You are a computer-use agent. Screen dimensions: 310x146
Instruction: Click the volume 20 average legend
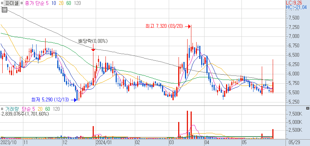click(40, 109)
